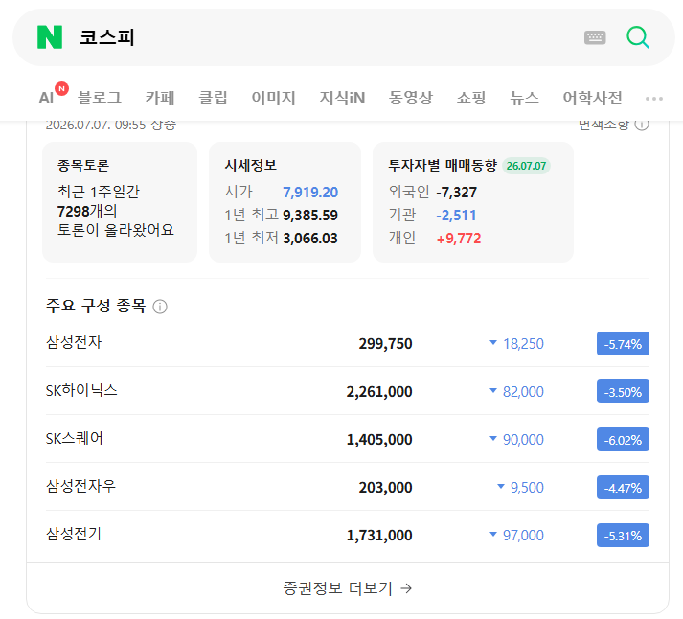Click the -5.31% change badge
The height and width of the screenshot is (619, 683).
(x=623, y=536)
